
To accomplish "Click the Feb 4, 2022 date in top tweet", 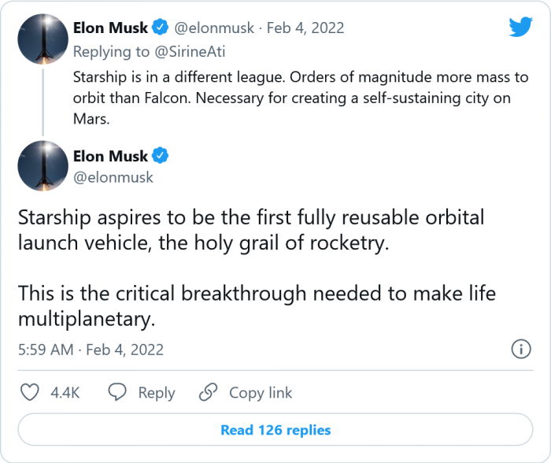I will 305,28.
